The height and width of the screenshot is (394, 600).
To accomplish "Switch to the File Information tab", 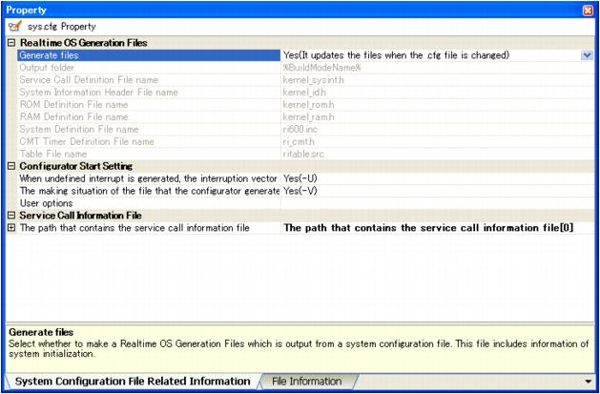I will click(306, 382).
